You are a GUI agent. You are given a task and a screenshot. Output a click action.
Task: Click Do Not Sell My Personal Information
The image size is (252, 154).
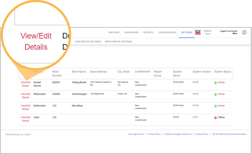(x=229, y=134)
